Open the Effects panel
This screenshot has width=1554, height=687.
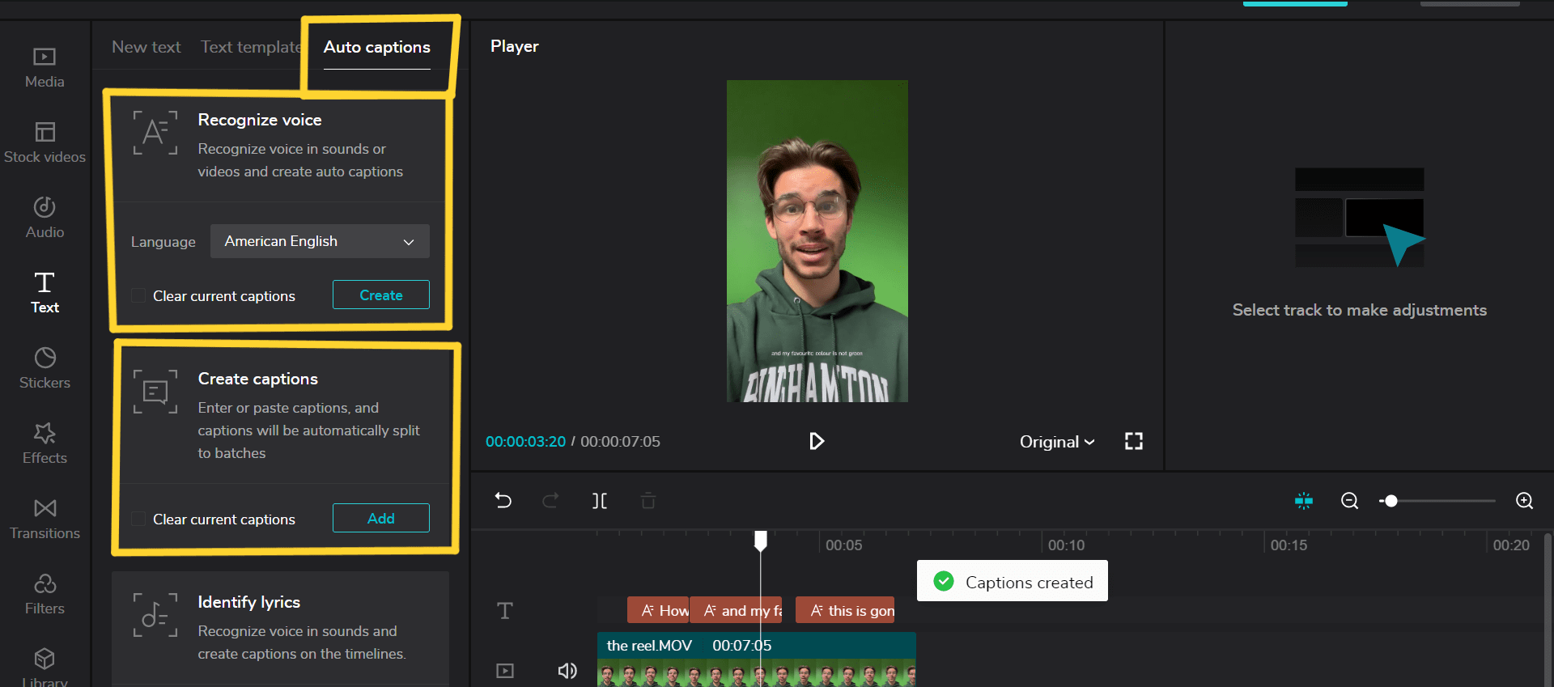click(45, 443)
